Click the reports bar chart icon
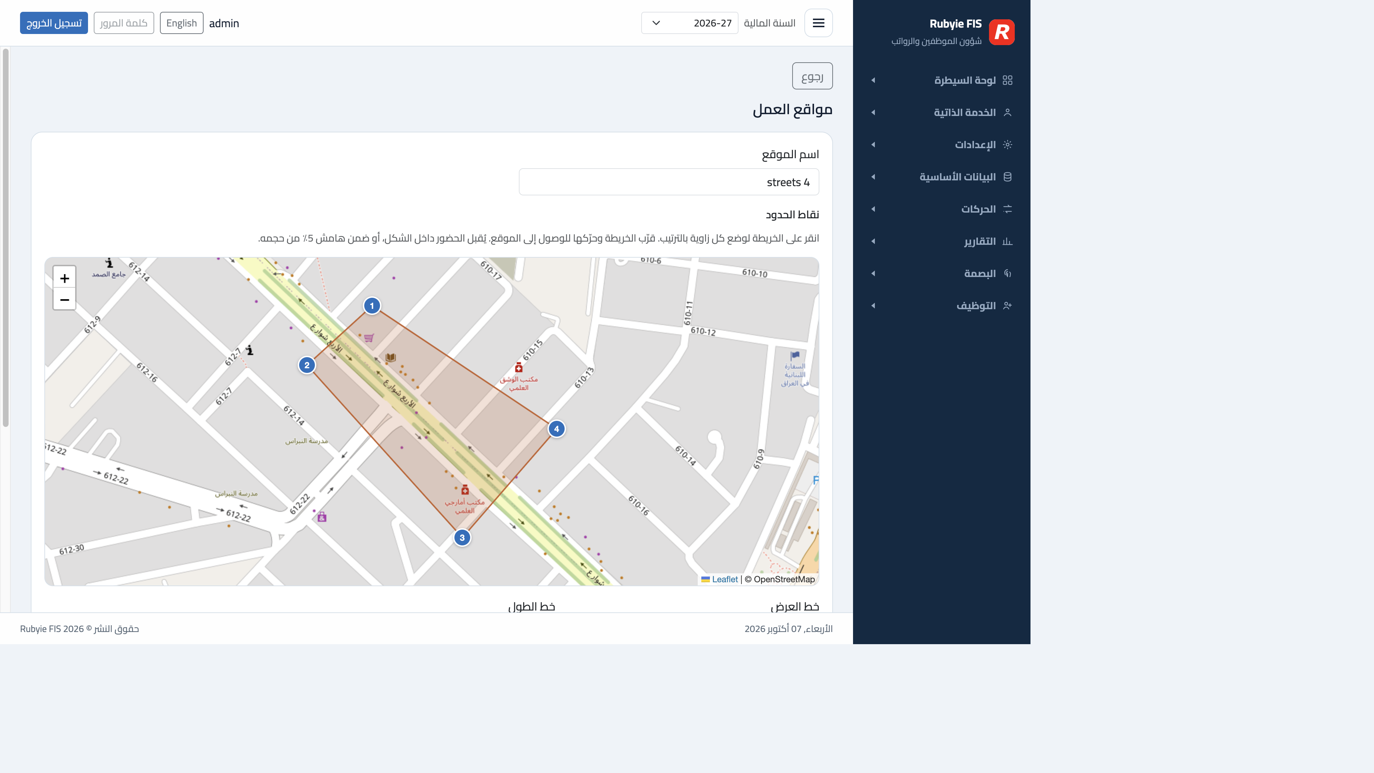Viewport: 1374px width, 773px height. tap(1007, 241)
